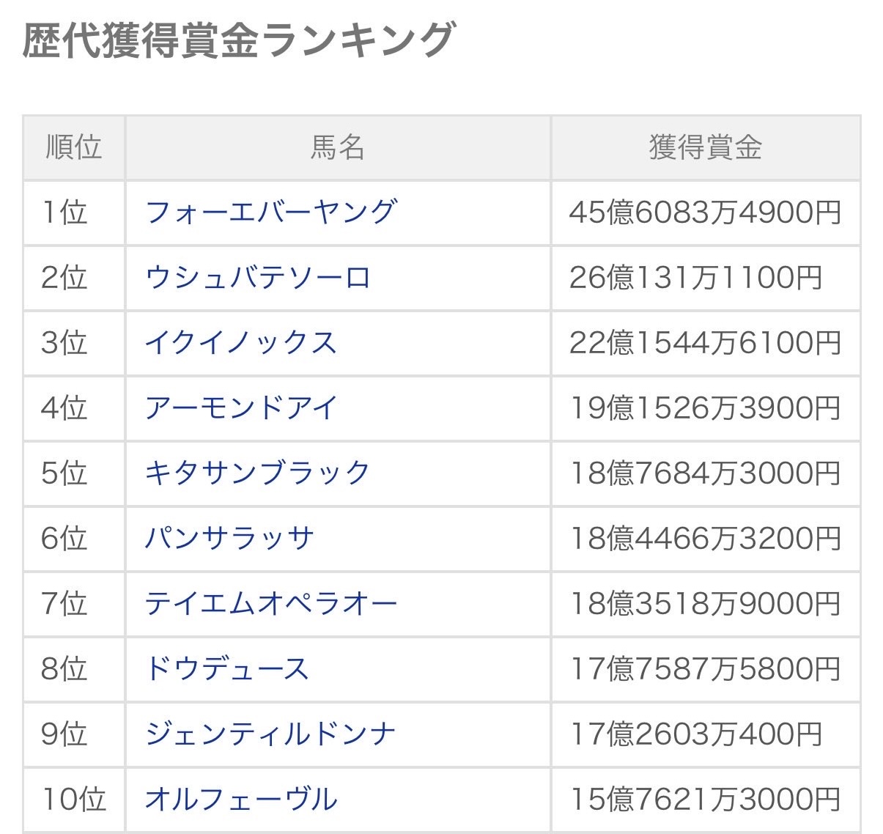Viewport: 883px width, 834px height.
Task: Click the 1位 rank cell
Action: (x=64, y=213)
